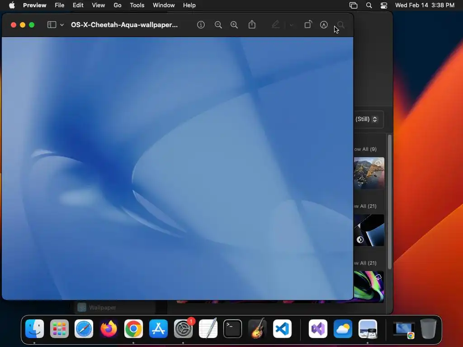Open the minimized window in the Dock
Screen dimensions: 463x347
coord(404,330)
